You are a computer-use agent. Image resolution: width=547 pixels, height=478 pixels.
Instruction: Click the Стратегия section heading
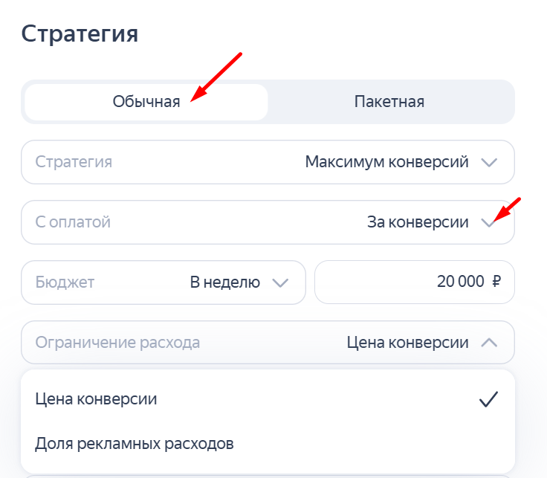80,33
